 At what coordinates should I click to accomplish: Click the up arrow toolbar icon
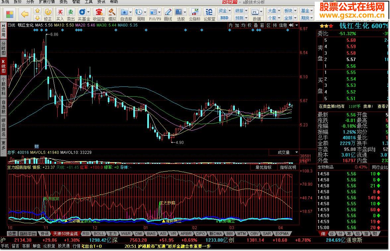[37, 11]
